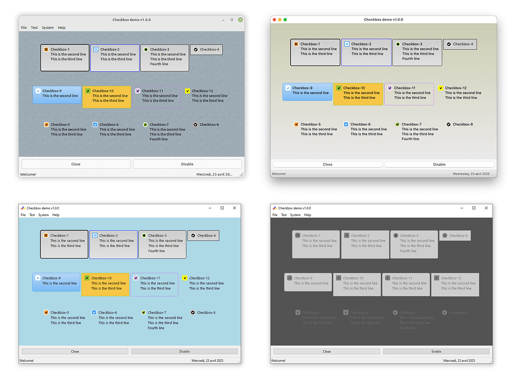Toggle Checkbox-9 in the top-left Linux window

(x=38, y=91)
